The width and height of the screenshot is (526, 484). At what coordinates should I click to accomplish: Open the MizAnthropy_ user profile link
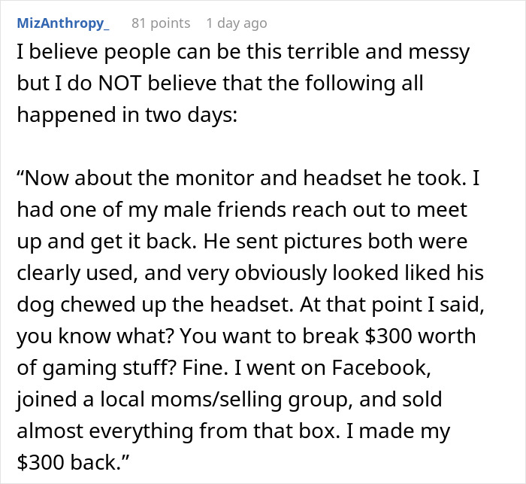point(63,23)
